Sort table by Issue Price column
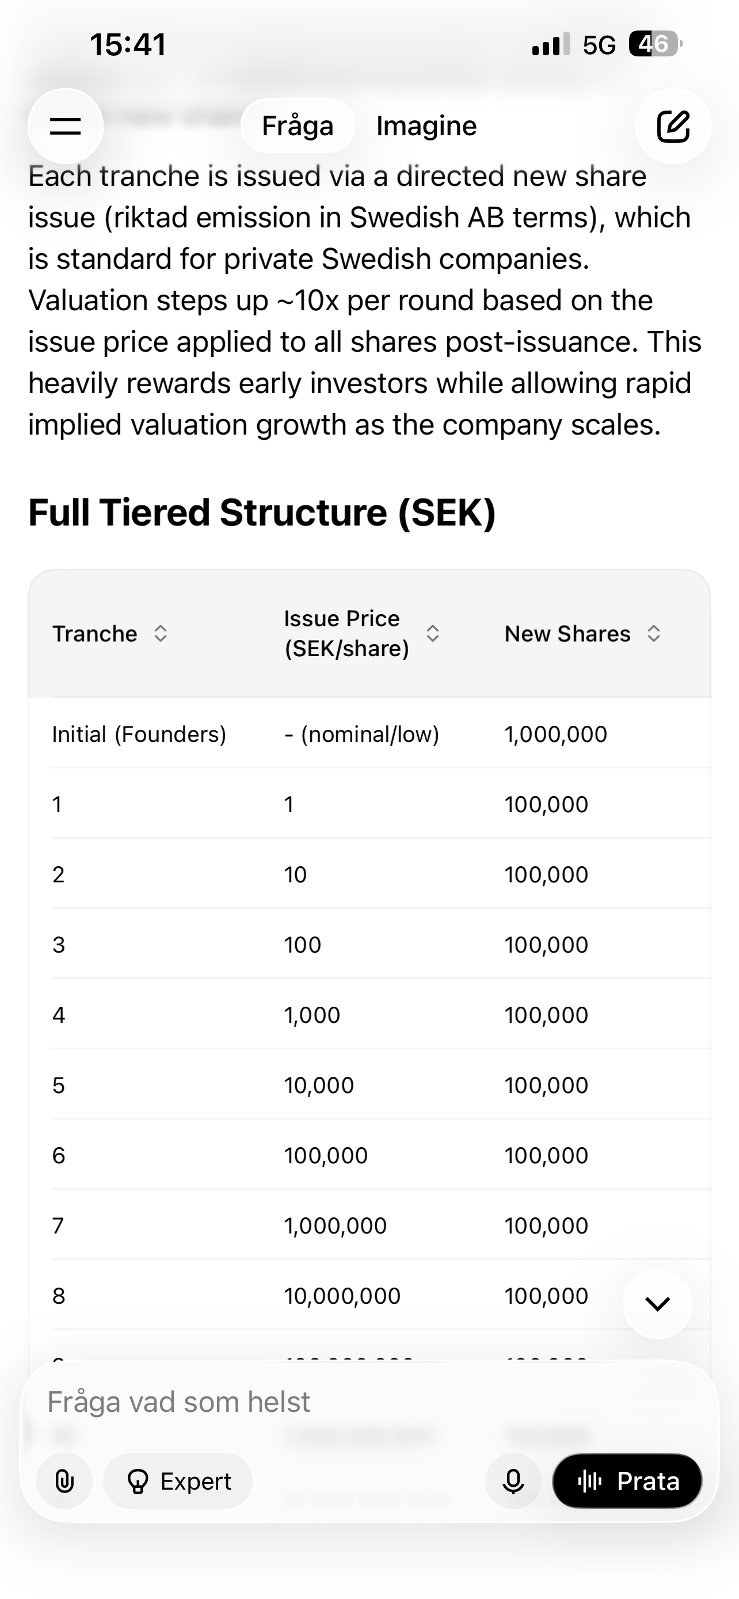 [x=433, y=634]
